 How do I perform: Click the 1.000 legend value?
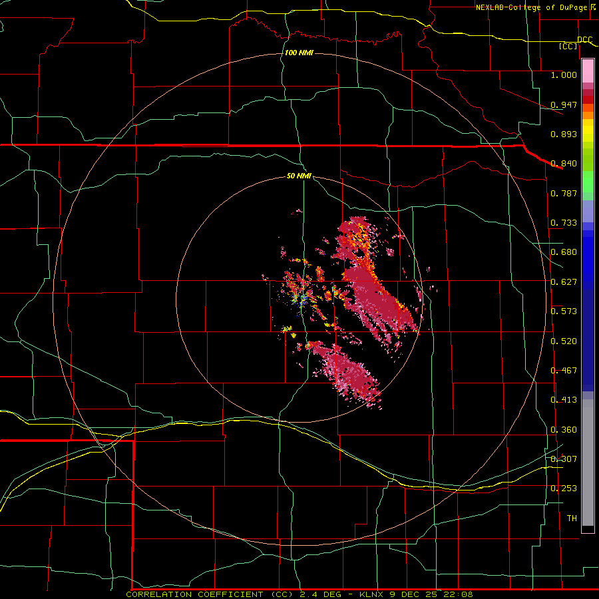coord(564,75)
